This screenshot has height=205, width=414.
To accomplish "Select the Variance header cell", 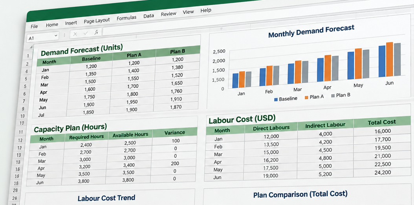I will coord(175,132).
